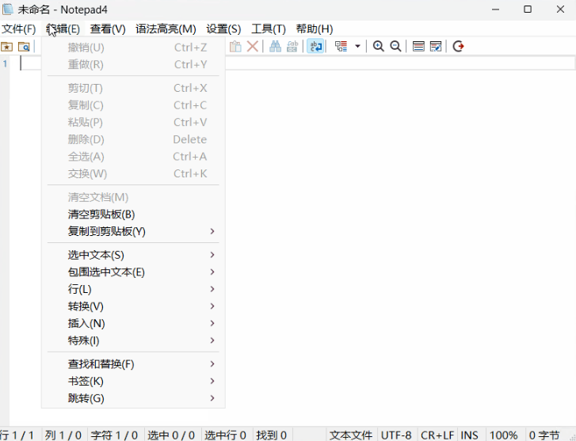Open the 查看(V) menu
The height and width of the screenshot is (441, 576).
click(108, 29)
